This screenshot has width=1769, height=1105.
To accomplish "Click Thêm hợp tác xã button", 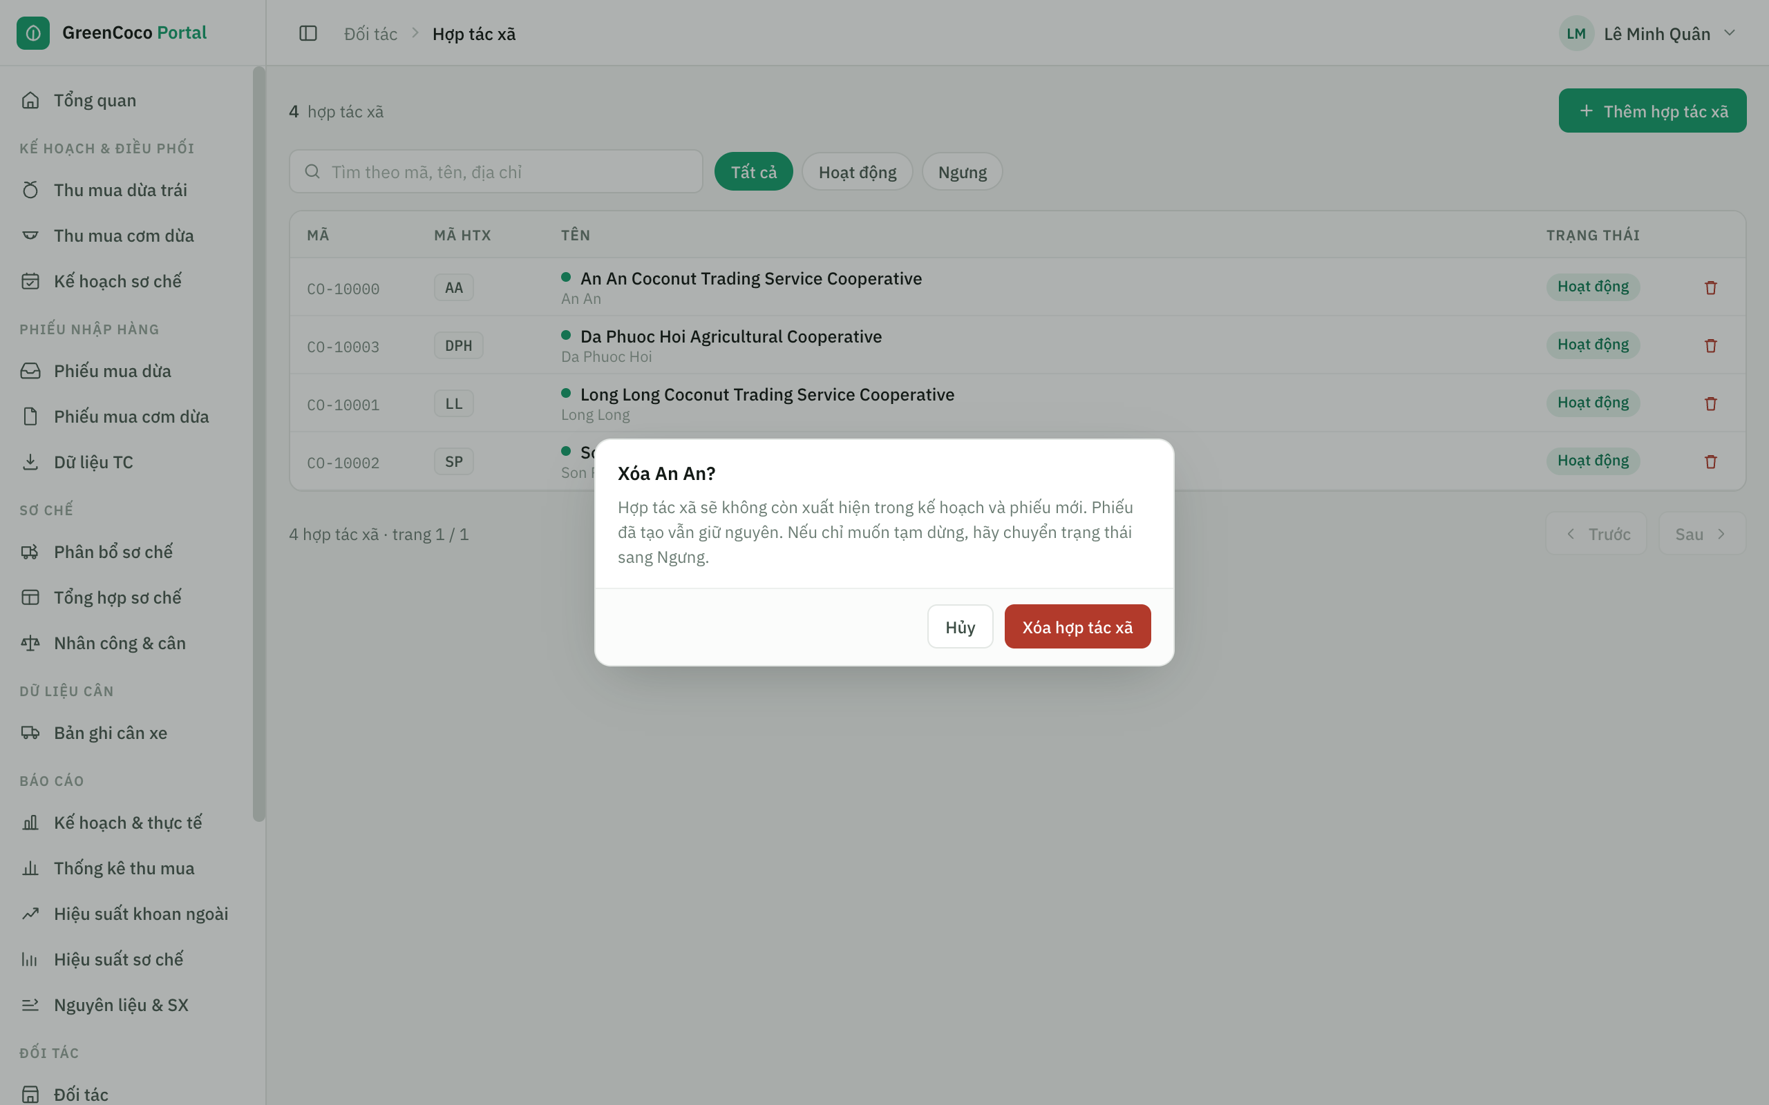I will point(1652,110).
